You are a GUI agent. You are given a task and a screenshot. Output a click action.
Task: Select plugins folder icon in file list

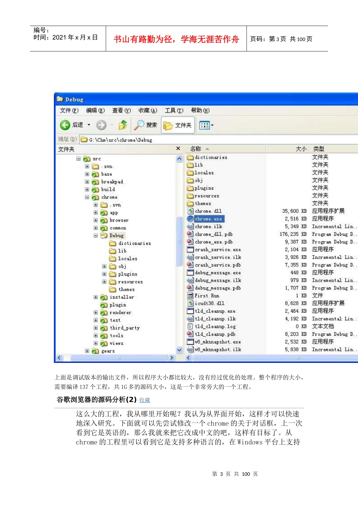point(190,188)
